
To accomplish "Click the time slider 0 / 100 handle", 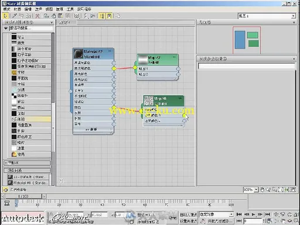I will (x=23, y=196).
